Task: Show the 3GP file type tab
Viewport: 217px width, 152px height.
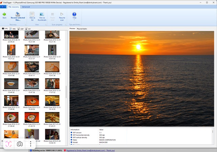Action: 20,29
